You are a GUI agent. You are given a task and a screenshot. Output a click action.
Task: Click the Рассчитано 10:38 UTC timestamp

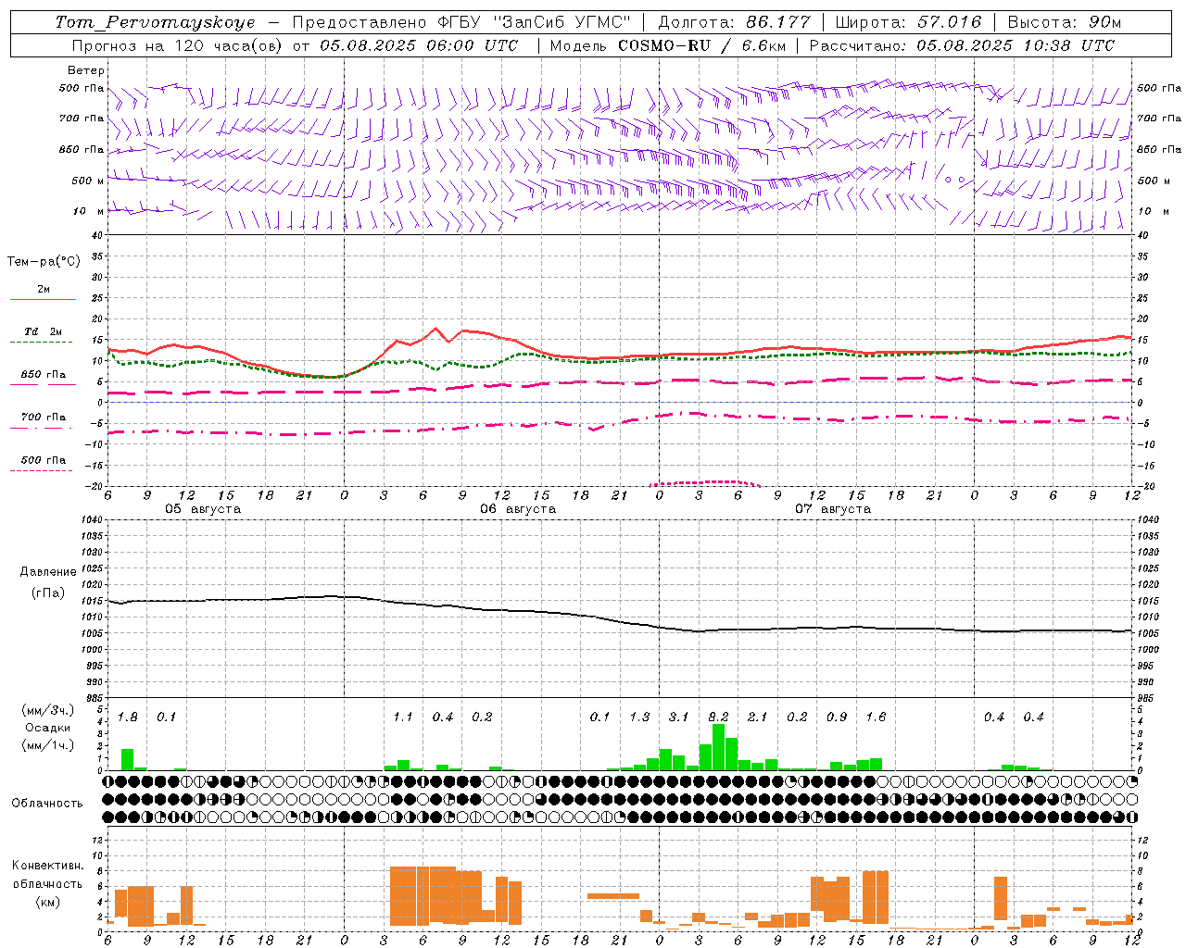click(962, 45)
